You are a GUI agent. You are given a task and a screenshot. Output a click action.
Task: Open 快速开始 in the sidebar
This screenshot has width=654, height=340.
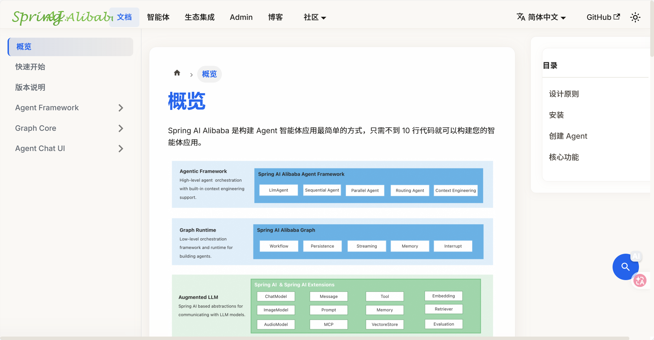coord(30,67)
